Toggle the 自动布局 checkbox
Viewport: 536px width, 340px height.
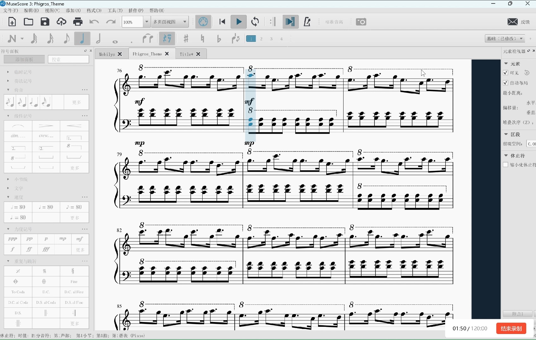505,83
